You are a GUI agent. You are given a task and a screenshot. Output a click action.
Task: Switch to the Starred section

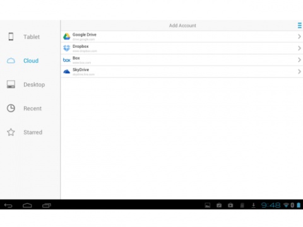pyautogui.click(x=33, y=132)
